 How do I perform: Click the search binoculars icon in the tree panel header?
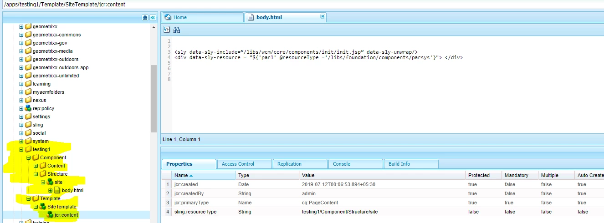(145, 17)
